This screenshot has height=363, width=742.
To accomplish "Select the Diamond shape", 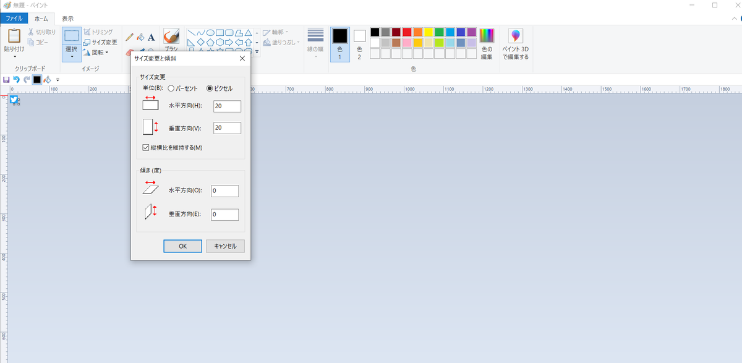I will click(200, 42).
